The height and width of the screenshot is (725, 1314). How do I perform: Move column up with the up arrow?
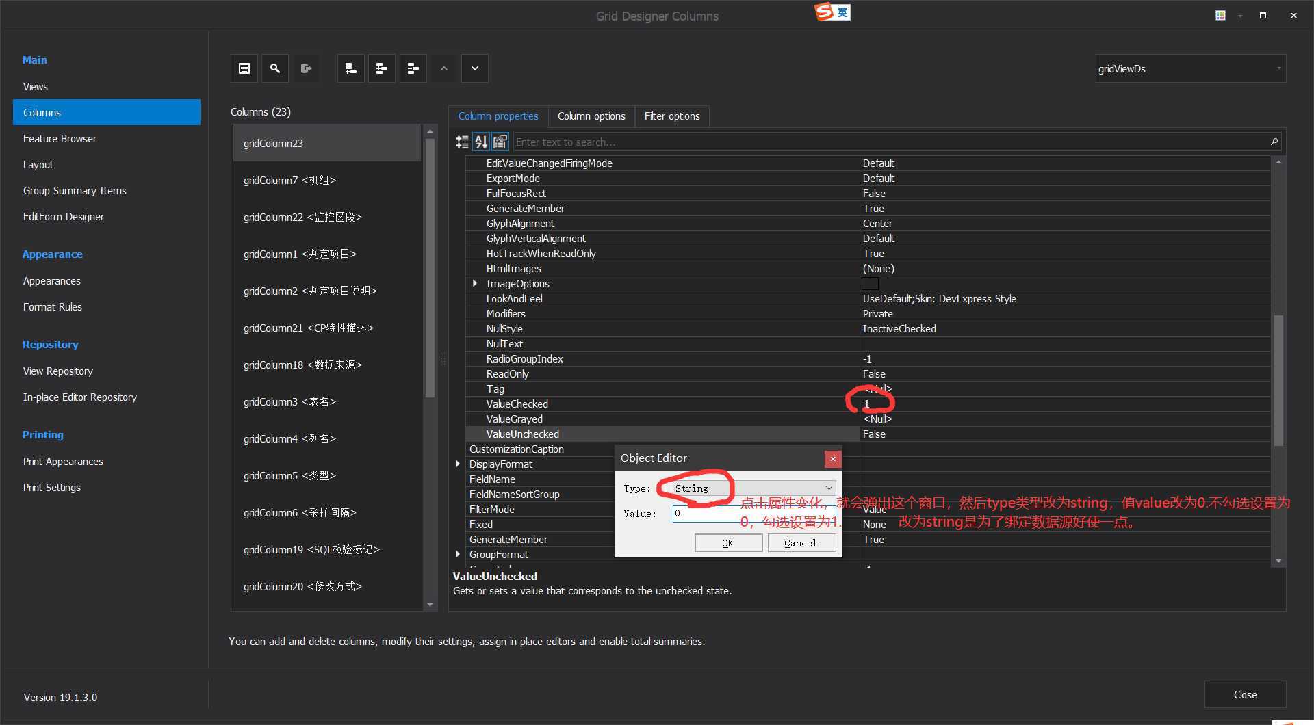[x=444, y=68]
